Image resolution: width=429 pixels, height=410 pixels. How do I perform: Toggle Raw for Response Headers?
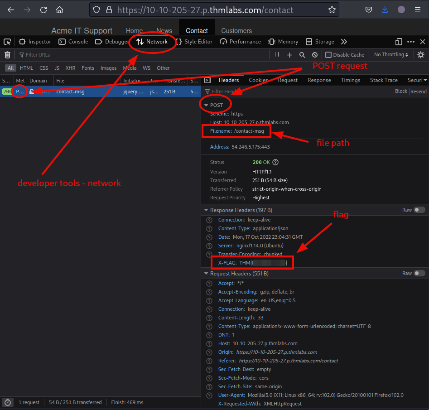click(x=419, y=210)
